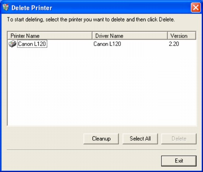Screen dimensions: 203x172
Task: Click the horizontal separator above Exit
Action: (x=101, y=150)
